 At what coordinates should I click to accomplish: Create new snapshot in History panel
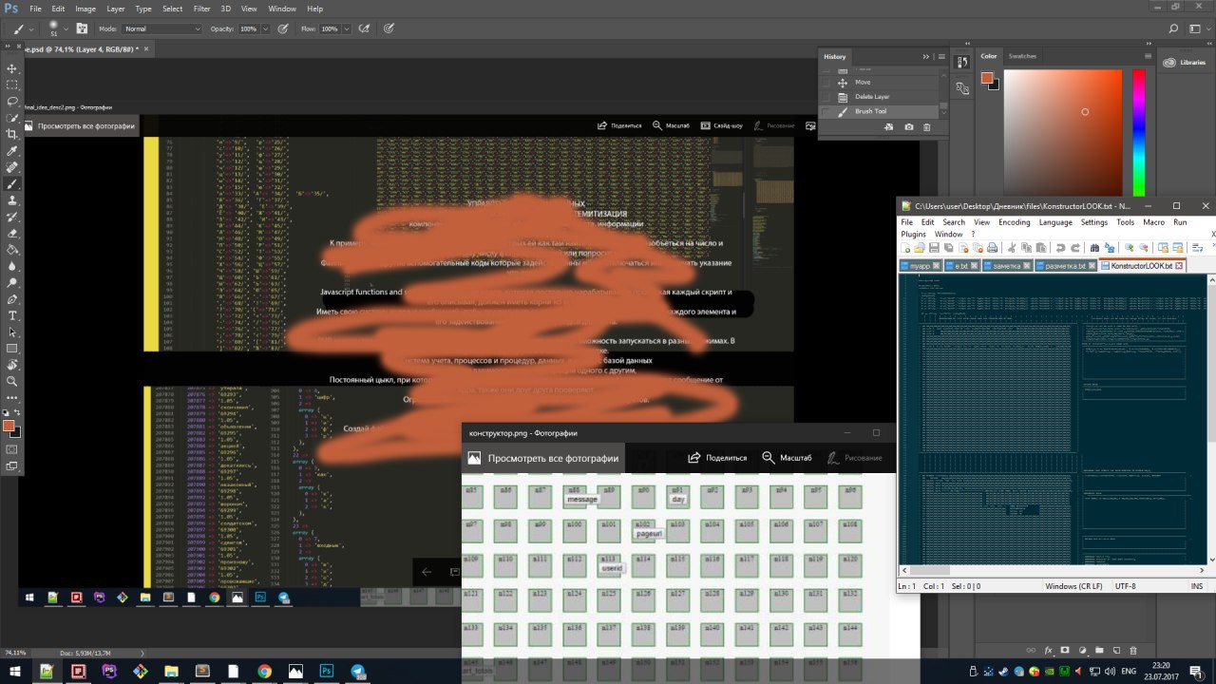point(909,127)
